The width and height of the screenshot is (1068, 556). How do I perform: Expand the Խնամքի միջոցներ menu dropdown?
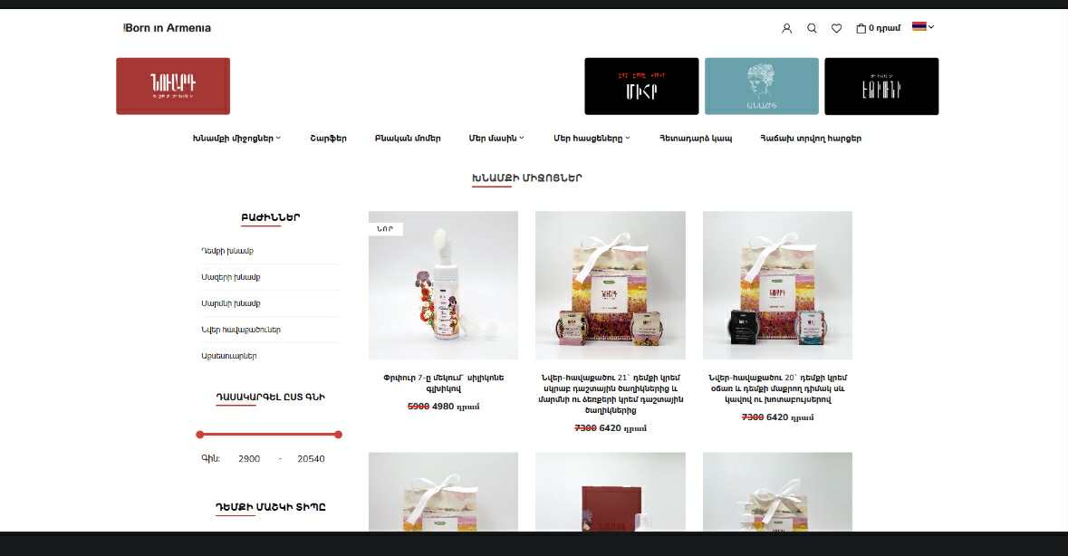coord(278,139)
